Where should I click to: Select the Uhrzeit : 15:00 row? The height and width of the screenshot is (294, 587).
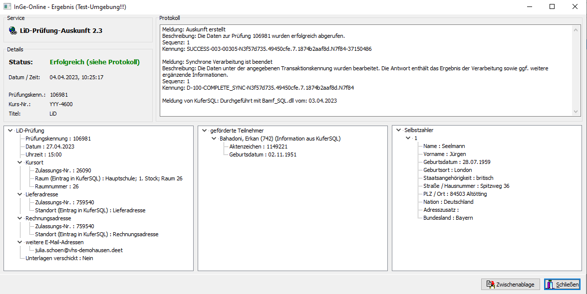pos(43,154)
